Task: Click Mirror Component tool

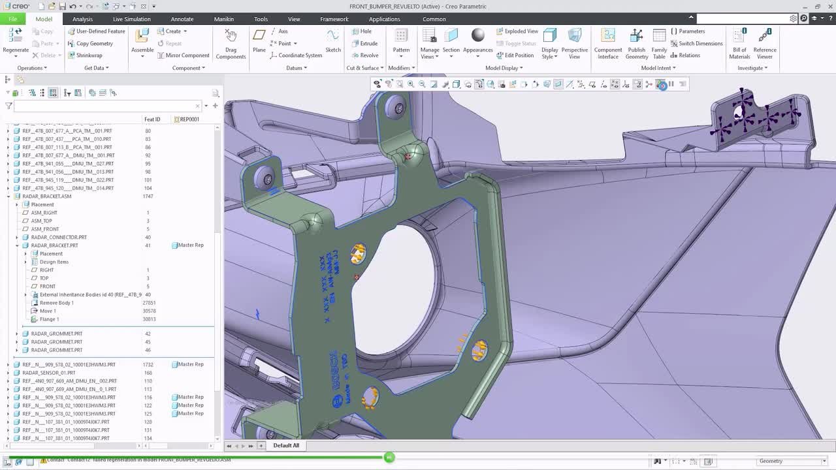Action: pos(183,55)
